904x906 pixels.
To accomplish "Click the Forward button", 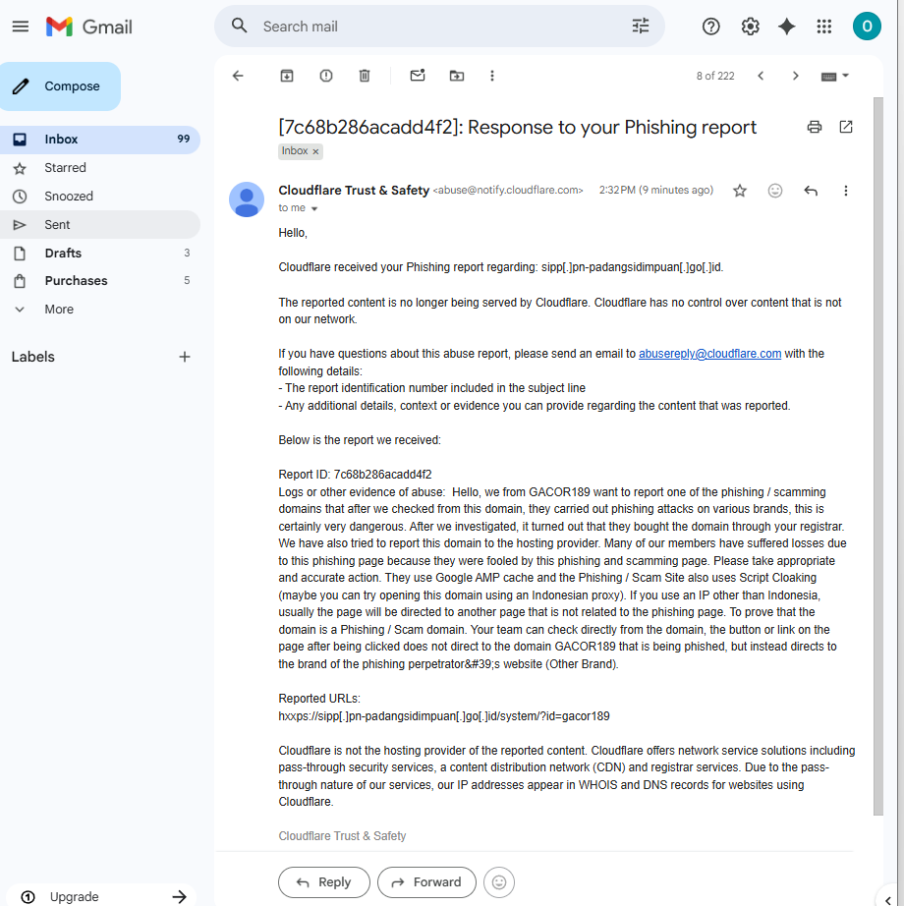I will click(426, 882).
